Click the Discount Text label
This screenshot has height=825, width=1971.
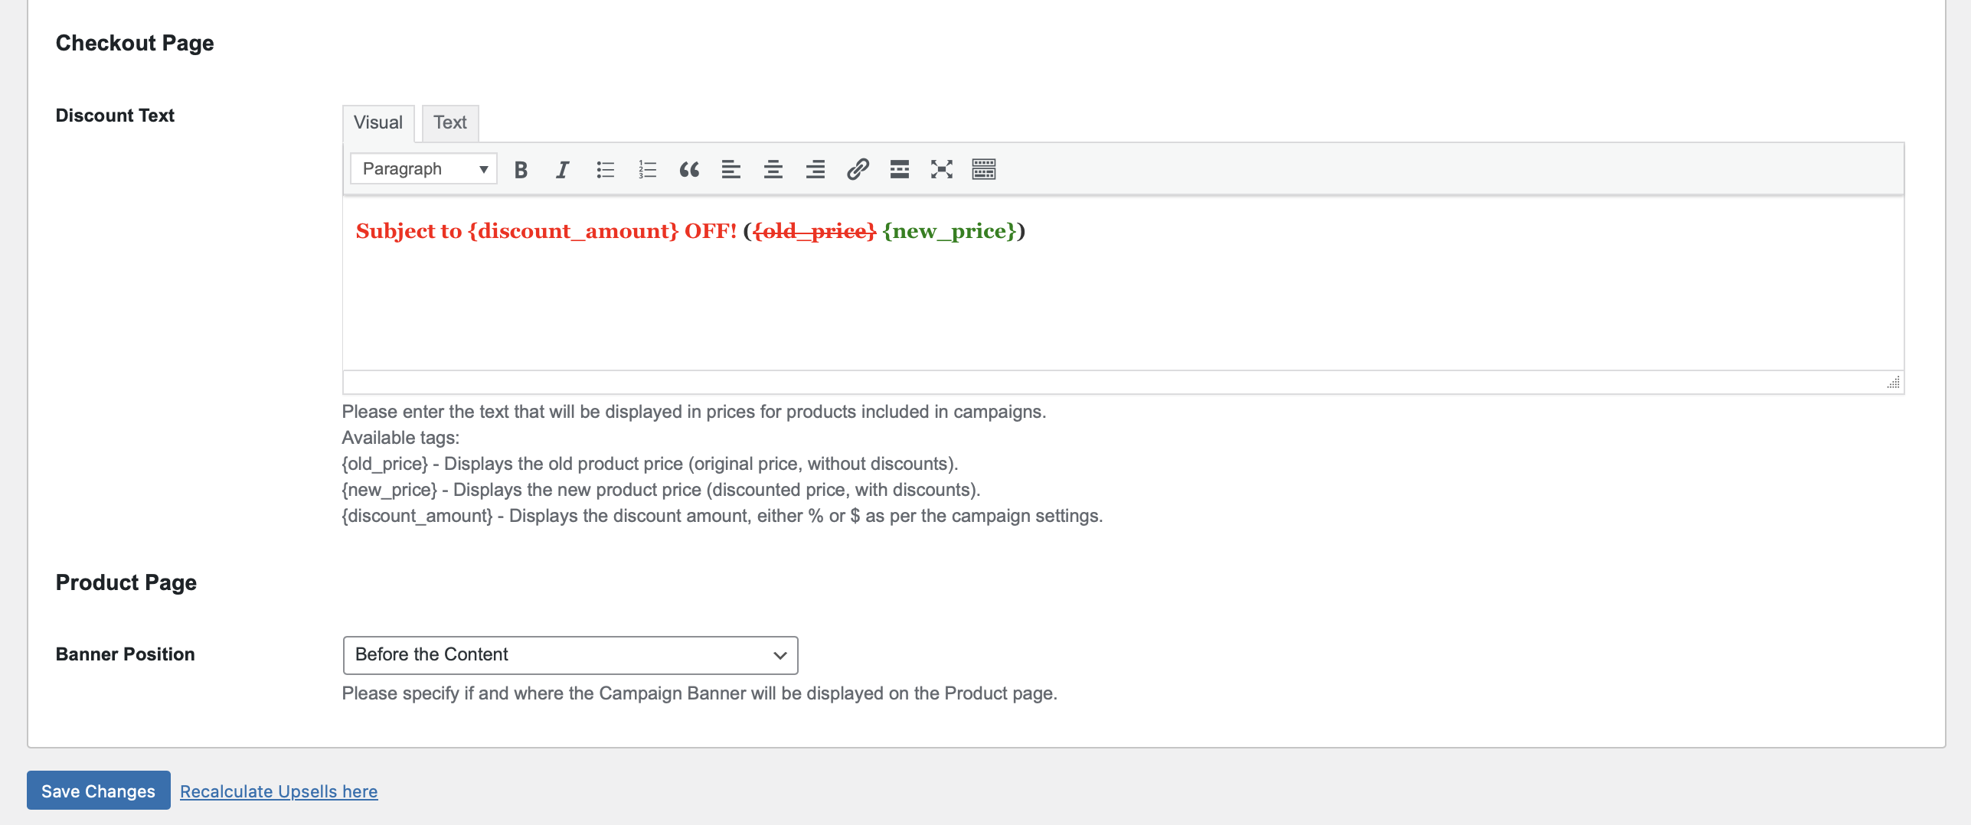point(115,116)
